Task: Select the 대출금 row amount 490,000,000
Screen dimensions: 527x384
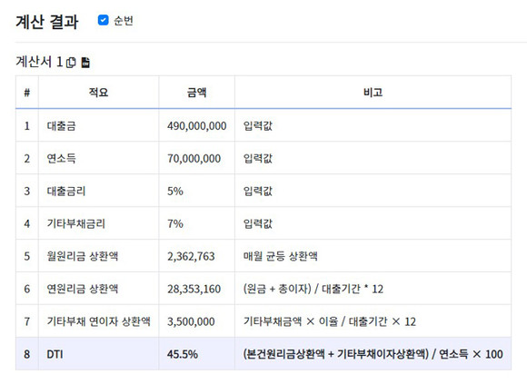Action: (196, 126)
